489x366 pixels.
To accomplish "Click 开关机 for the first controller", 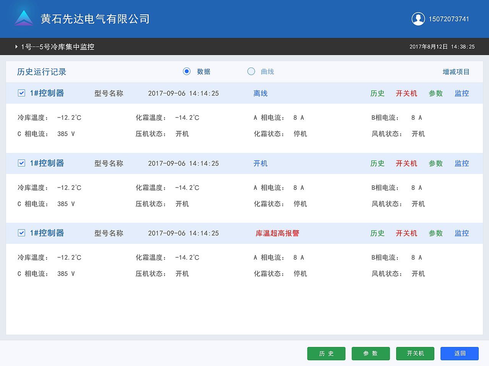I will (x=406, y=93).
